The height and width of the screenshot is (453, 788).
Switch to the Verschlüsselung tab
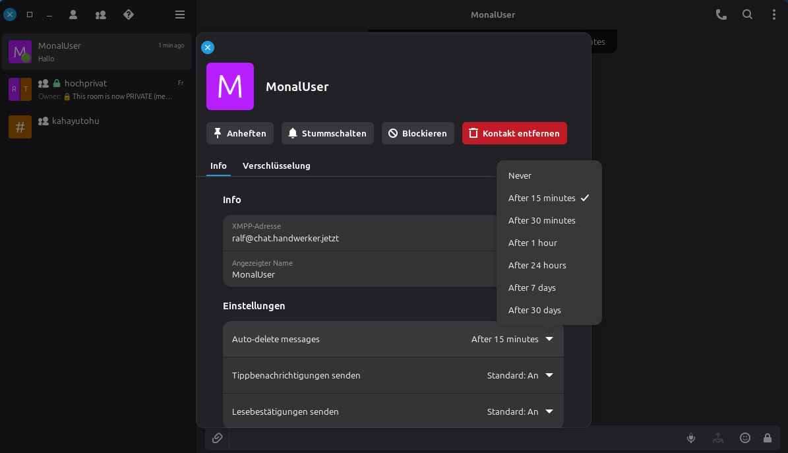pyautogui.click(x=276, y=166)
